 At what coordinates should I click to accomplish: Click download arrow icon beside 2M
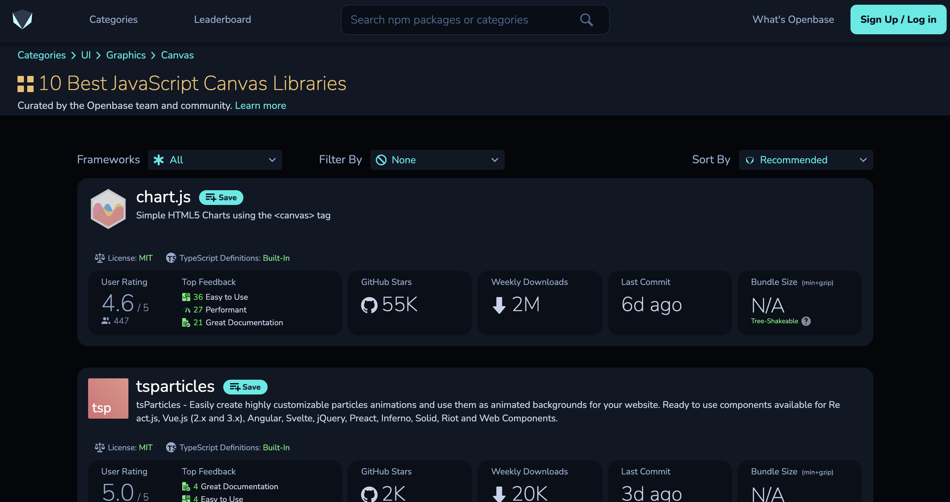pyautogui.click(x=499, y=305)
